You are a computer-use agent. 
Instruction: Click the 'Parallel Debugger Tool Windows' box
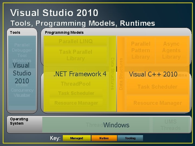pyautogui.click(x=22, y=52)
